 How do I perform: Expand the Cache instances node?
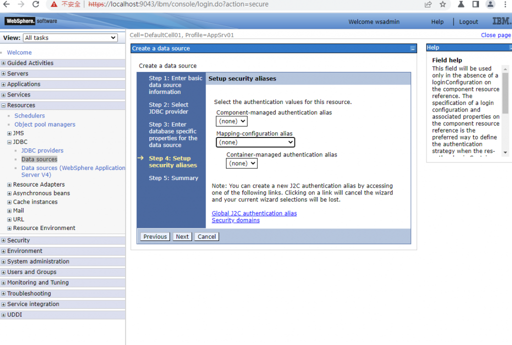[x=9, y=202]
